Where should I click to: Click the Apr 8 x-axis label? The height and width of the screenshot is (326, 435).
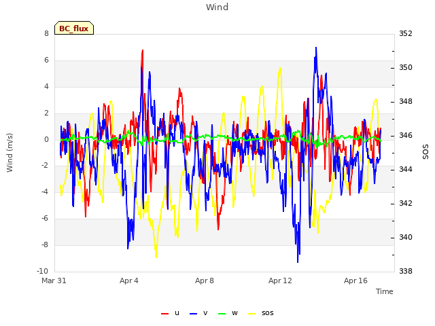click(205, 280)
